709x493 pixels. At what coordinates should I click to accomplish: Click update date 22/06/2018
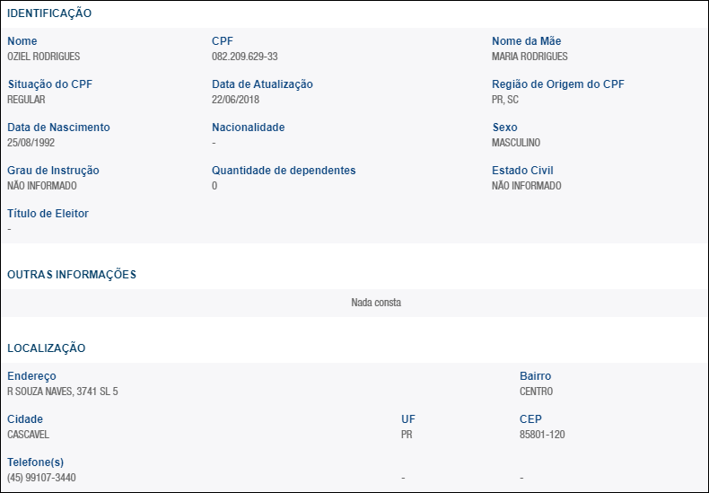tap(235, 100)
